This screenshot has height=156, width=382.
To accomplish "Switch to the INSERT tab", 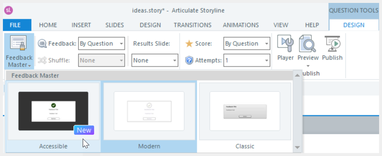I will pyautogui.click(x=81, y=25).
